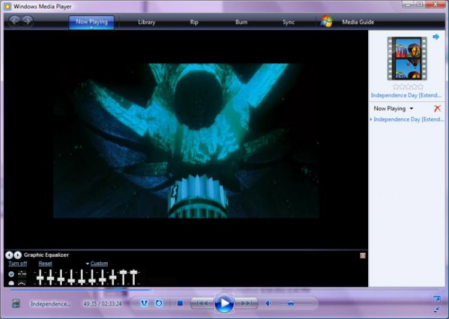The width and height of the screenshot is (449, 319).
Task: Click the Back navigation arrow
Action: 14,21
